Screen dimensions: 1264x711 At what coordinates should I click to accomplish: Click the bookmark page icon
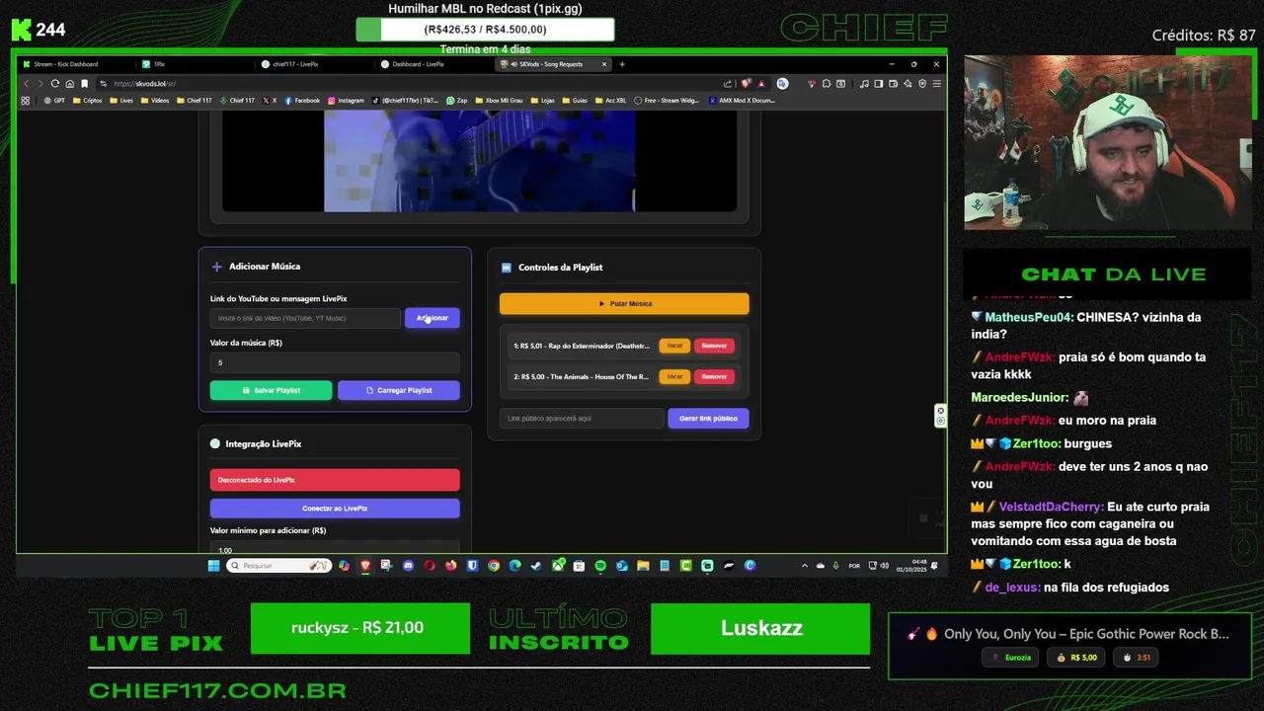point(84,84)
